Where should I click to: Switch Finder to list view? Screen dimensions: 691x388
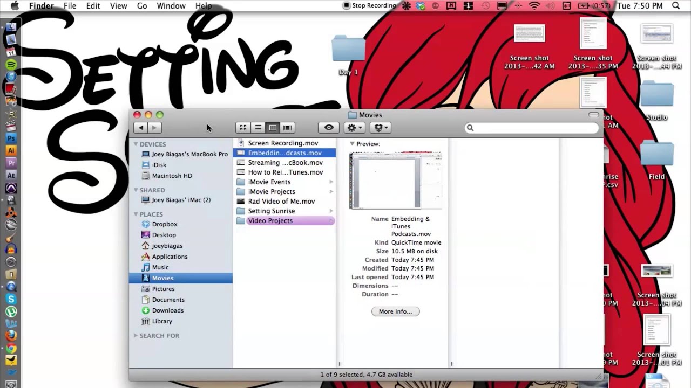(x=258, y=128)
